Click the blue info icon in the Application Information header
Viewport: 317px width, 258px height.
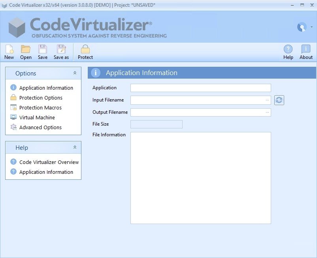(x=95, y=73)
